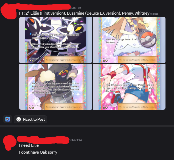
Task: Click the smiley face emoji icon
Action: click(19, 119)
